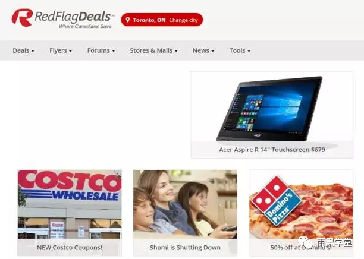This screenshot has height=259, width=364.
Task: Click the WeChat watermark icon
Action: coord(306,242)
